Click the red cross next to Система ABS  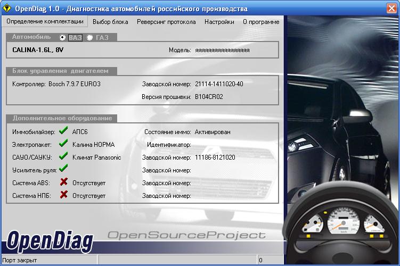coord(64,182)
